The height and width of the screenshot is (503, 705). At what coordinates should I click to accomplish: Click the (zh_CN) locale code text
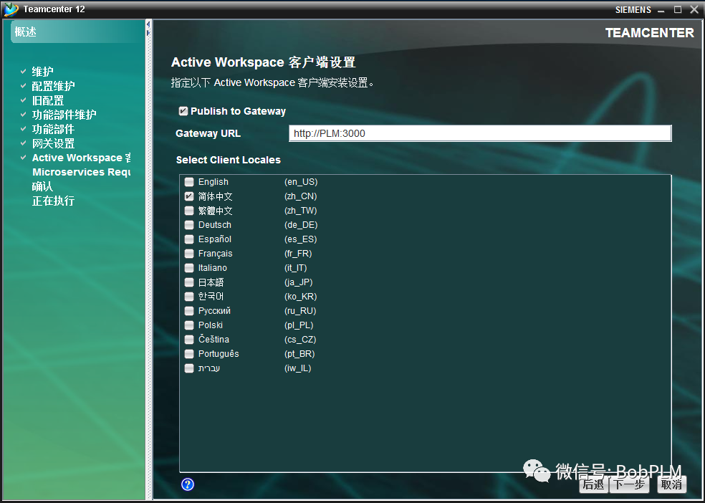[301, 196]
